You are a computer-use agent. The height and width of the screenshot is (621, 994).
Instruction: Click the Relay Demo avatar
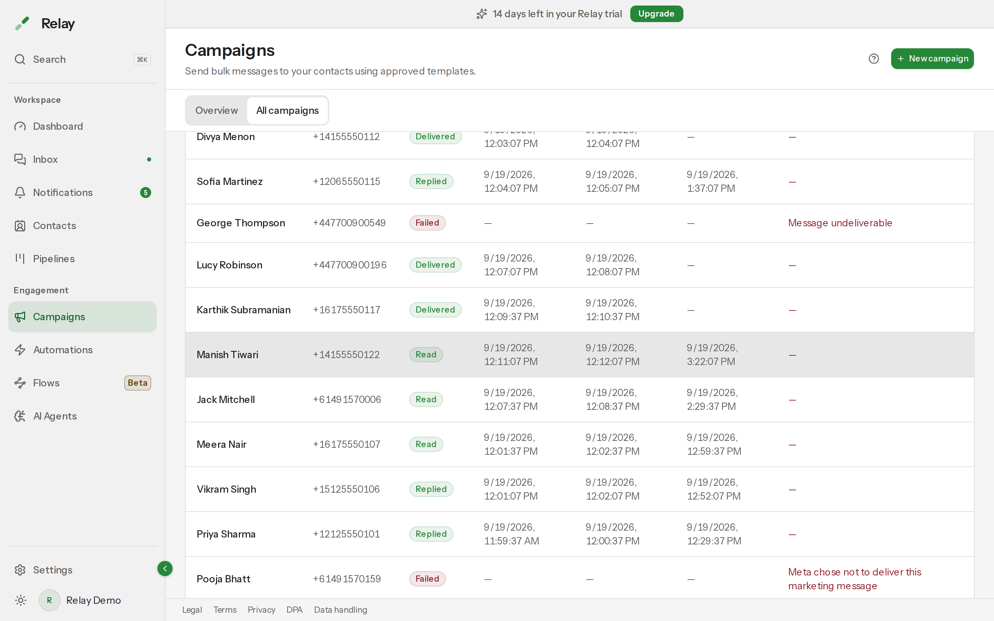49,600
